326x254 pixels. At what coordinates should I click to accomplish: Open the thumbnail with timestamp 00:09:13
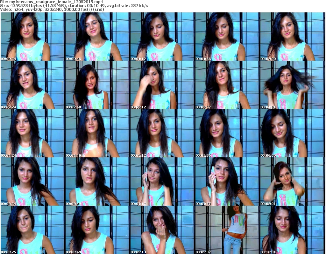162,230
